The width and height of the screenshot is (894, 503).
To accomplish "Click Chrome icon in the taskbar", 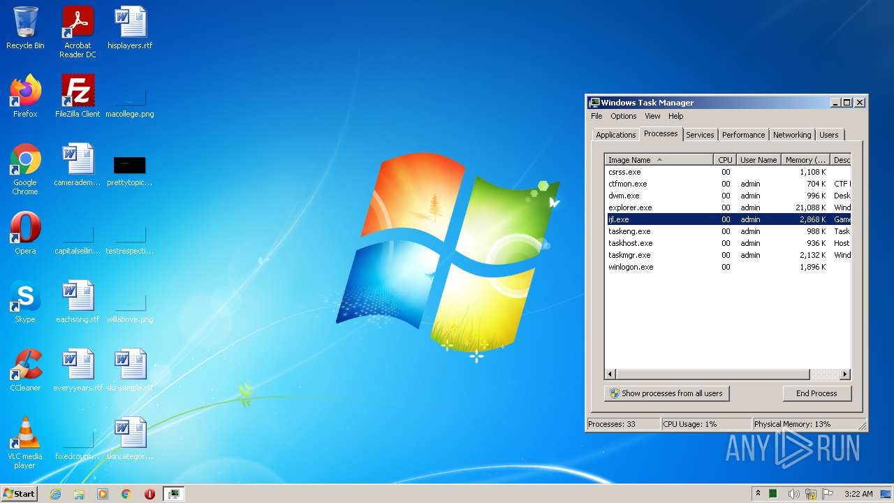I will click(126, 494).
